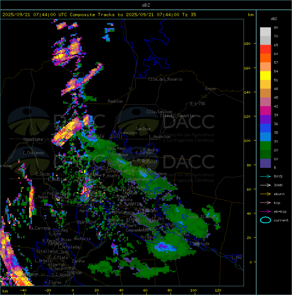Click the 80 value on dBZ scale
Screen dimensions: 292x295
(x=276, y=27)
